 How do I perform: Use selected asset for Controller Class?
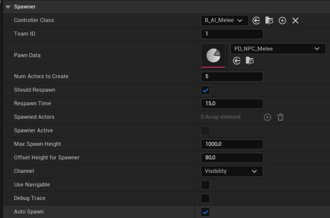[256, 21]
